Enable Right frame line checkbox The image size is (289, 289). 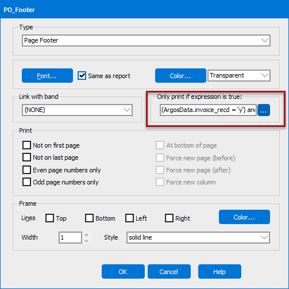169,218
